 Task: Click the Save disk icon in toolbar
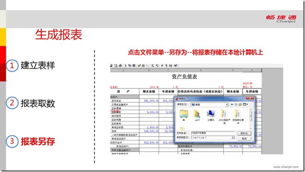click(111, 66)
